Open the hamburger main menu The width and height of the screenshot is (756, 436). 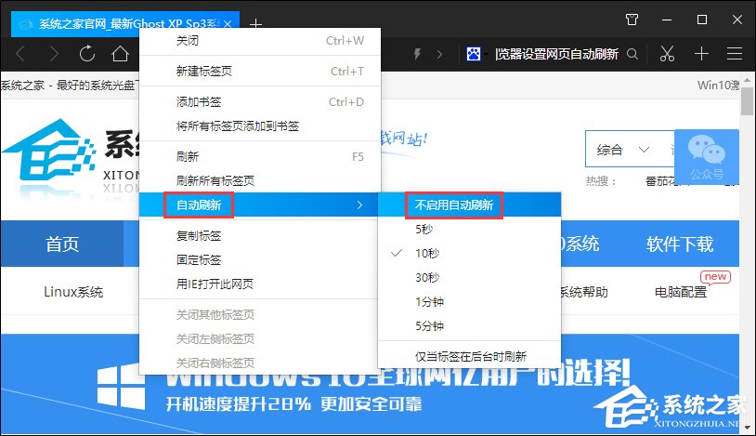[x=735, y=54]
